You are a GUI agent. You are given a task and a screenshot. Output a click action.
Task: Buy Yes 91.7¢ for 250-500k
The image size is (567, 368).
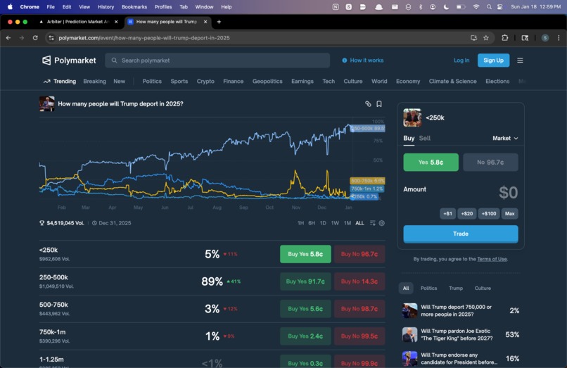pyautogui.click(x=305, y=281)
